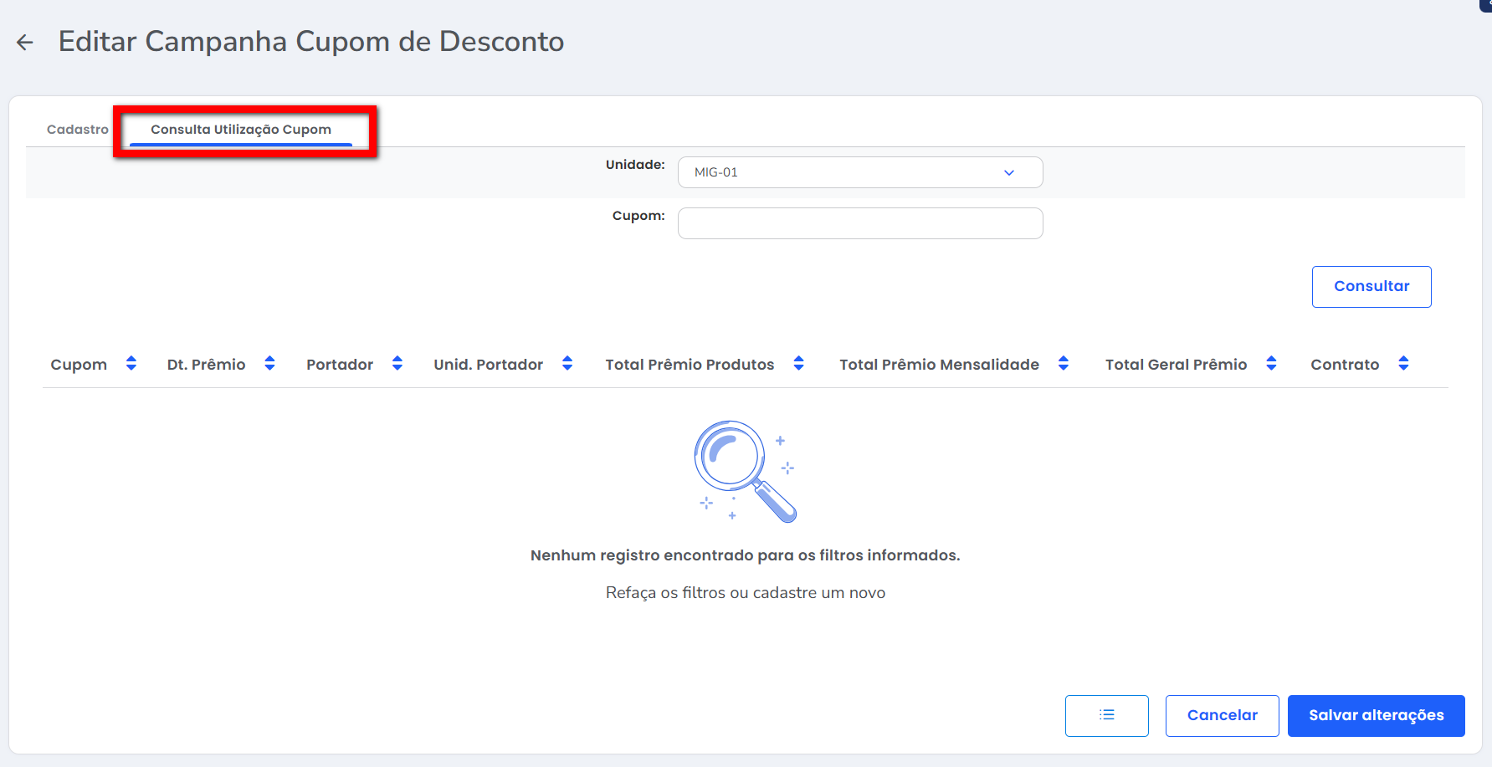This screenshot has height=767, width=1492.
Task: Focus the Cupom text input field
Action: [859, 223]
